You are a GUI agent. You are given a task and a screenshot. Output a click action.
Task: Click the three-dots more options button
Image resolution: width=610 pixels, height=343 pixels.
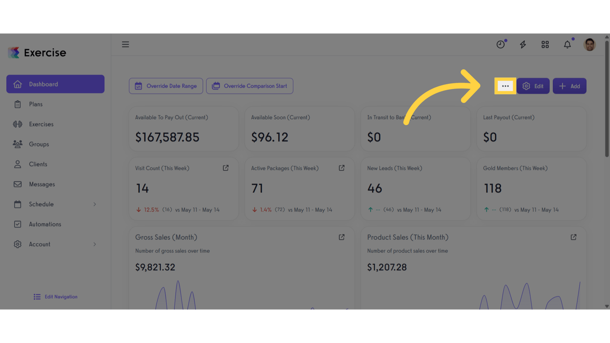point(505,86)
